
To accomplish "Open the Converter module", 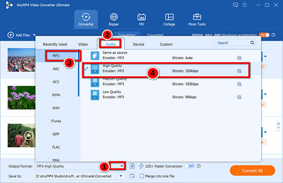I will 86,19.
